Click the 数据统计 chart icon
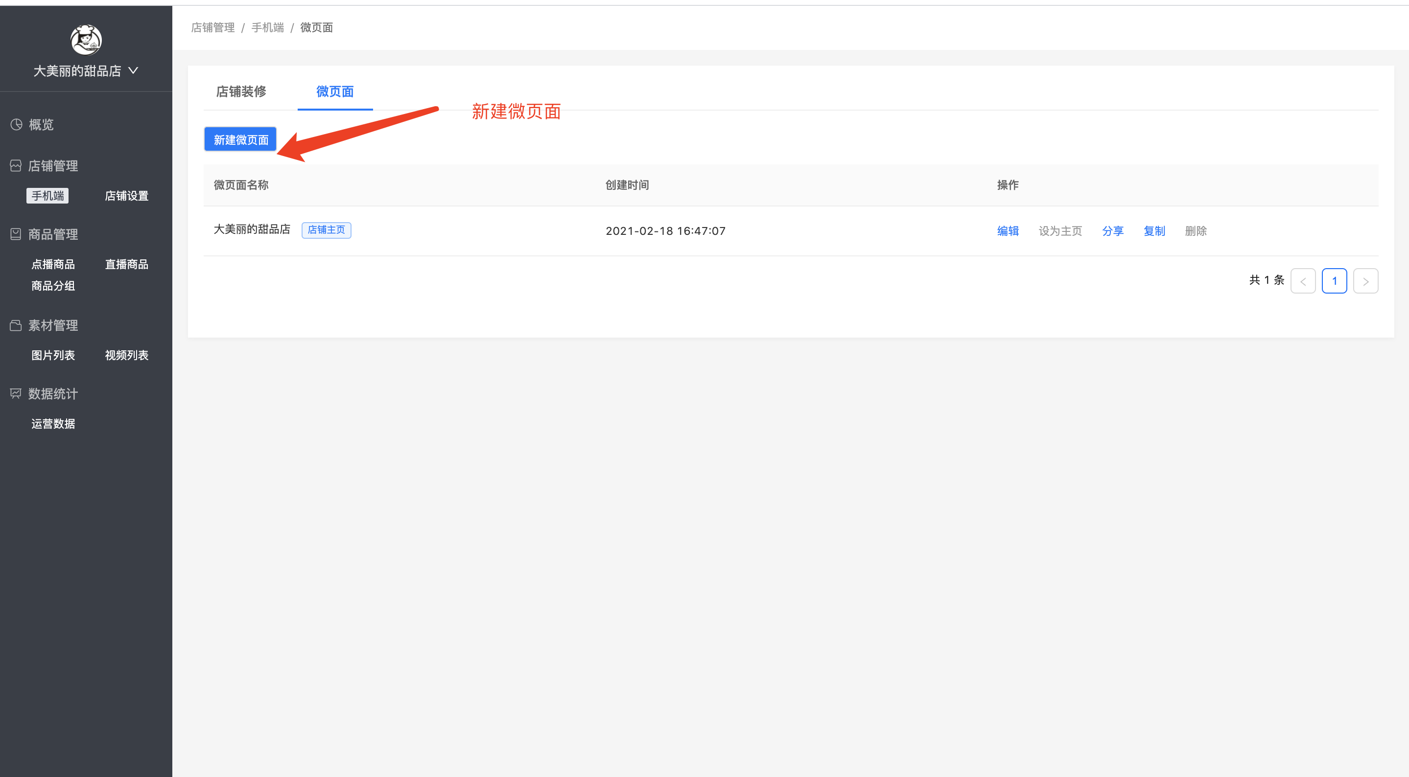Viewport: 1409px width, 777px height. [16, 394]
